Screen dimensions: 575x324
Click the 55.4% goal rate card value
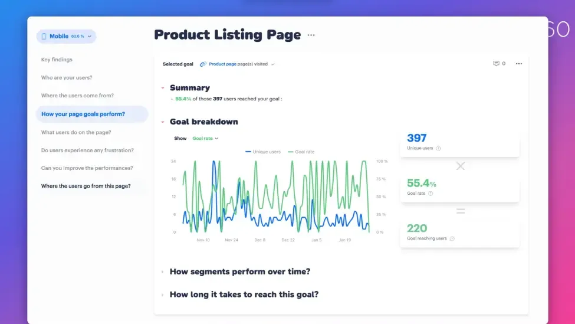(x=421, y=183)
